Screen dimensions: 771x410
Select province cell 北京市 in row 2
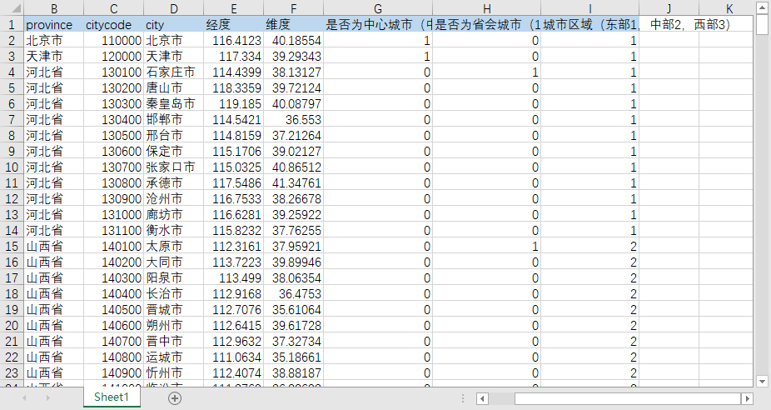(x=54, y=40)
